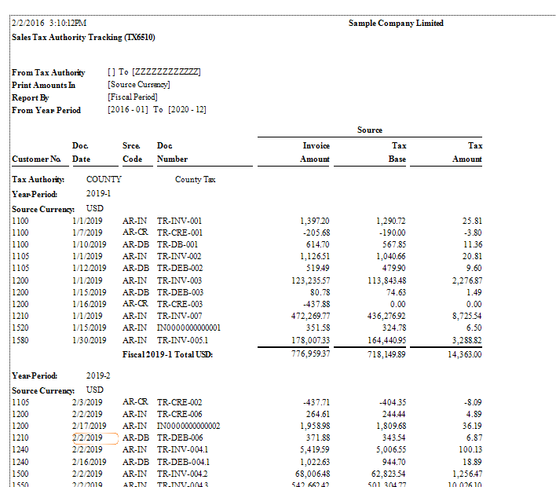Click document number TR-CRE-006
This screenshot has width=556, height=487.
179,414
